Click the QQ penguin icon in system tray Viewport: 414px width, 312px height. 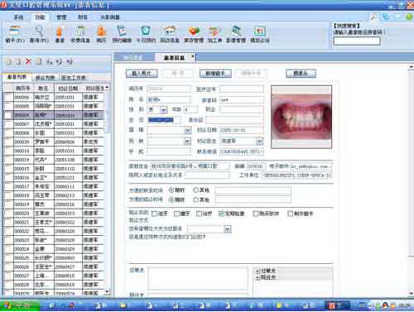click(385, 305)
